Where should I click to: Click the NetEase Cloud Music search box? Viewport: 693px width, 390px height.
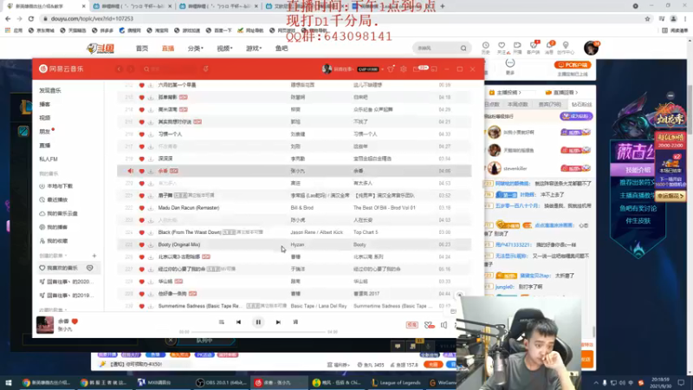(x=170, y=69)
